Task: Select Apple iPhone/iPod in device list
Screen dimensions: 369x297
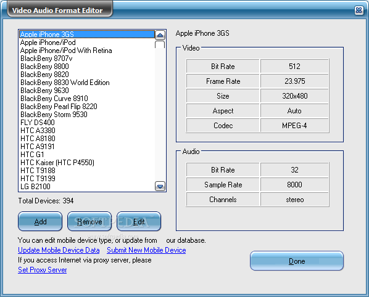Action: coord(87,43)
